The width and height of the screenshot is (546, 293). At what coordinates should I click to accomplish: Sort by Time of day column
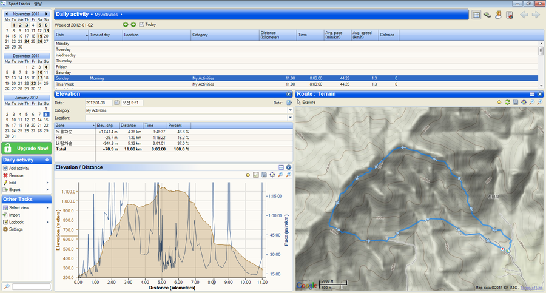[106, 35]
